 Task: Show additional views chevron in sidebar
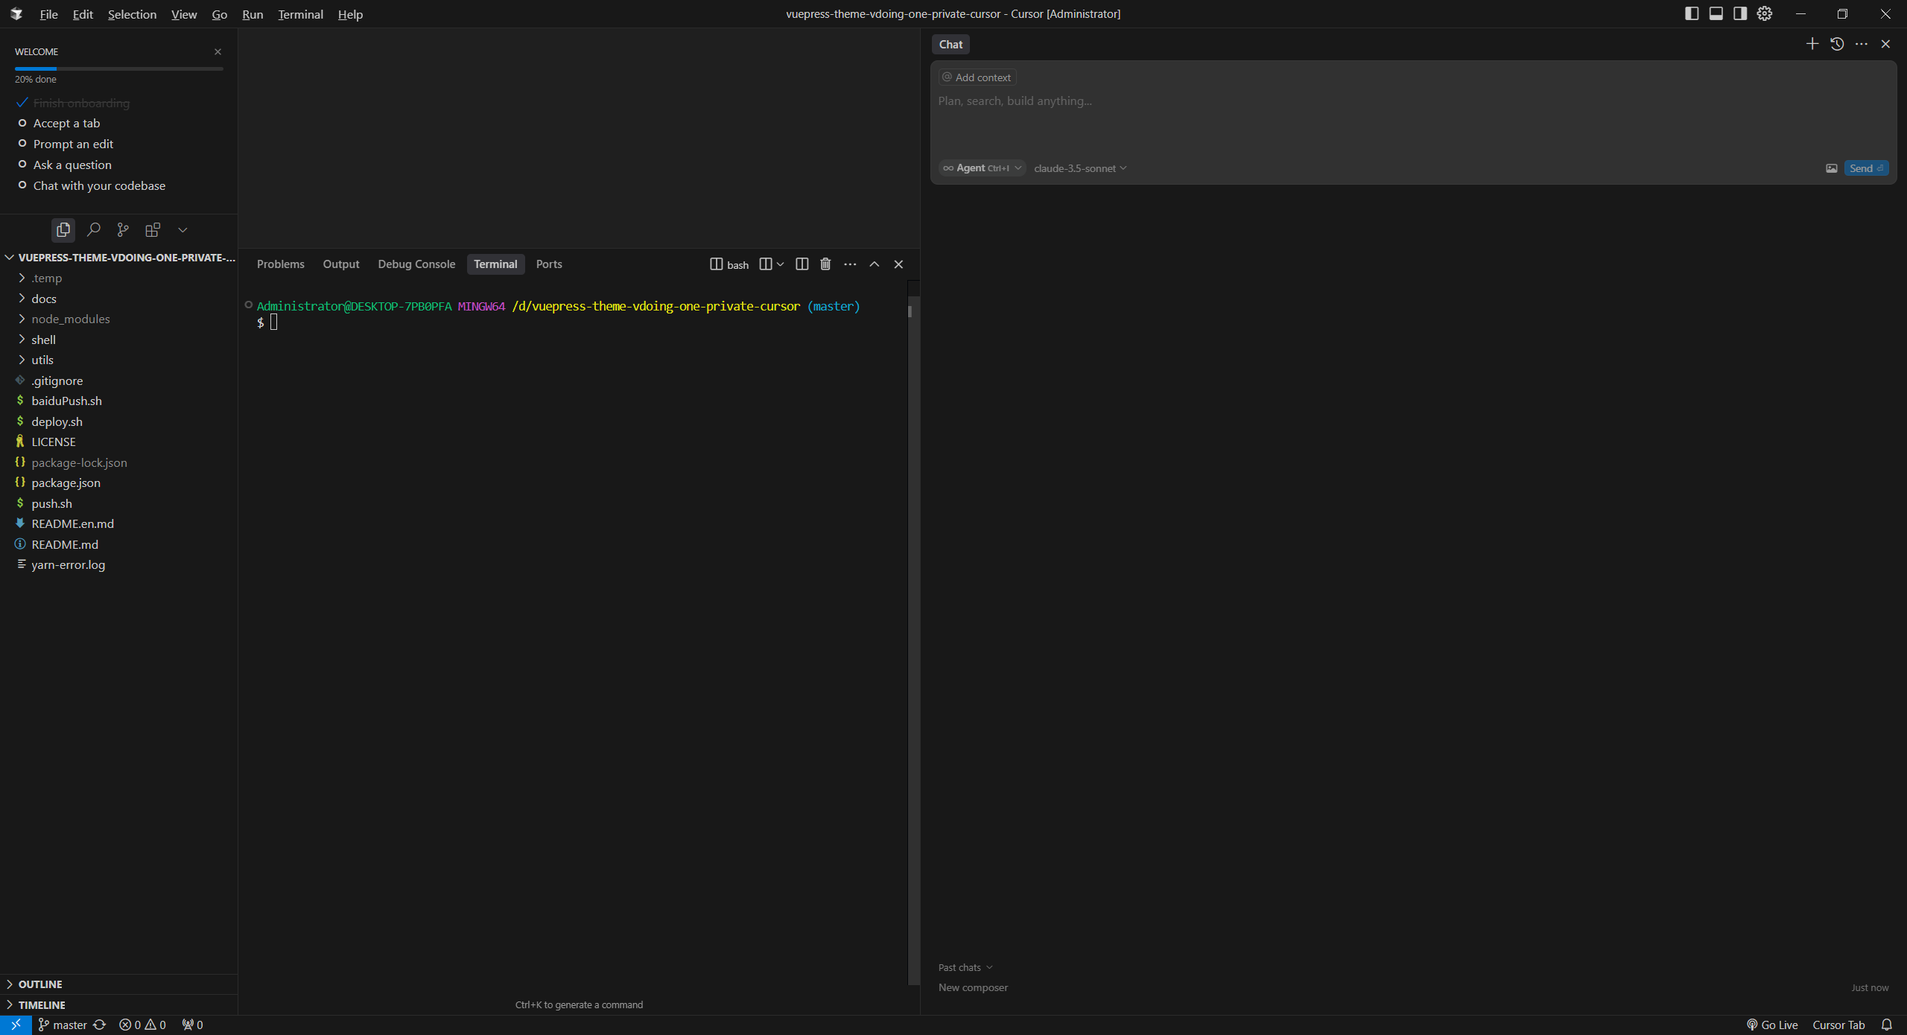click(183, 230)
